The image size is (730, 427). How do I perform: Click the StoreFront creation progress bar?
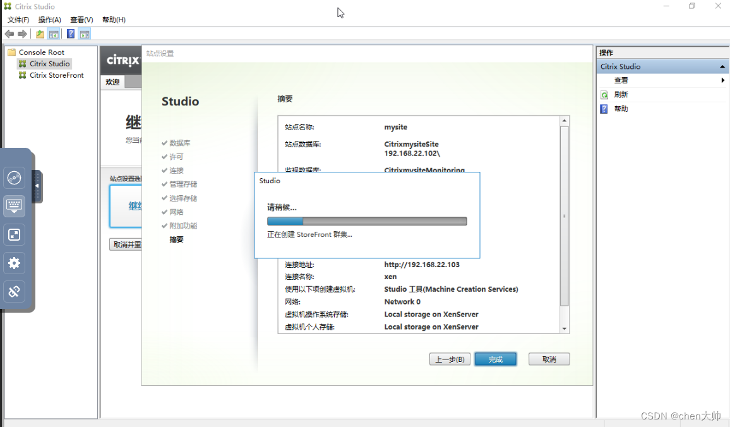pyautogui.click(x=367, y=221)
